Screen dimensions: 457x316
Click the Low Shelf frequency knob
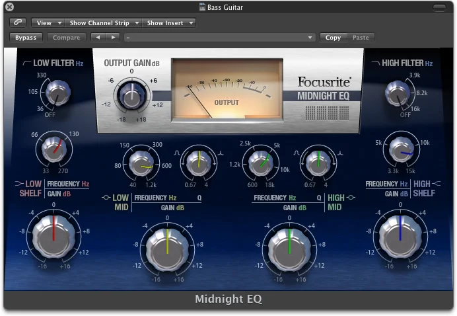[54, 149]
